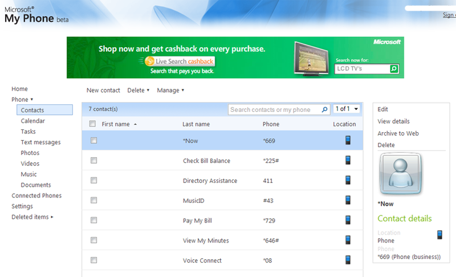This screenshot has height=277, width=456.
Task: Check the box for View My Minutes
Action: (x=93, y=240)
